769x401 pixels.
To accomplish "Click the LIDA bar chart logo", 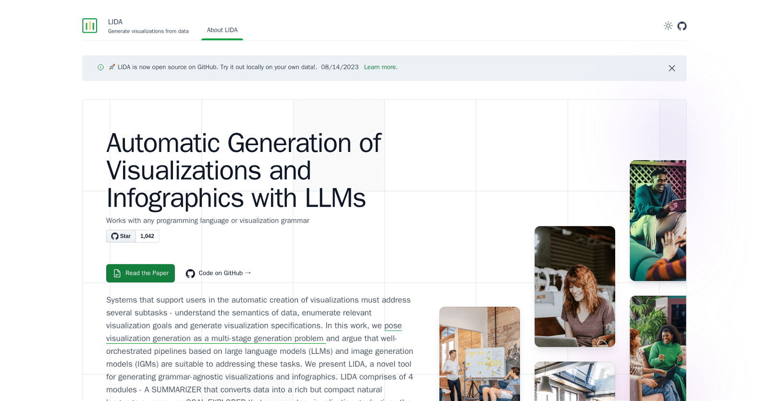I will pyautogui.click(x=89, y=25).
